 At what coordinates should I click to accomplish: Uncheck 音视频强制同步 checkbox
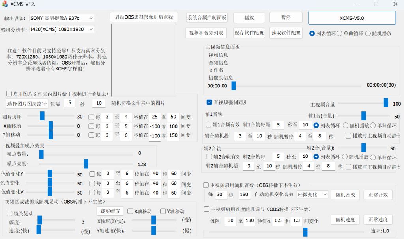tap(209, 102)
